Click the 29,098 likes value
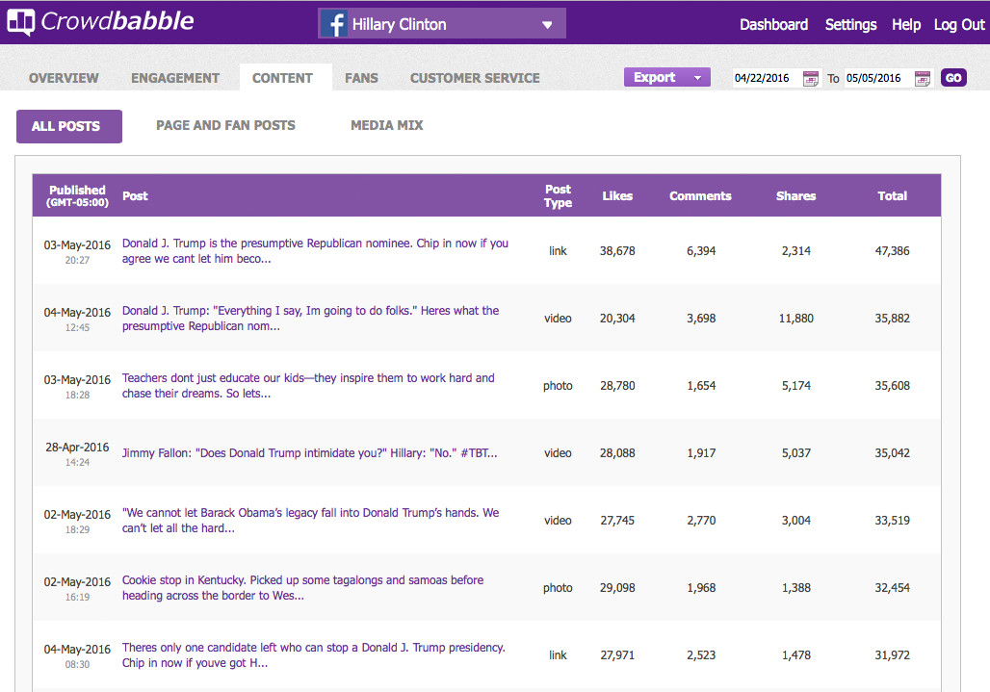The width and height of the screenshot is (990, 692). pyautogui.click(x=617, y=588)
